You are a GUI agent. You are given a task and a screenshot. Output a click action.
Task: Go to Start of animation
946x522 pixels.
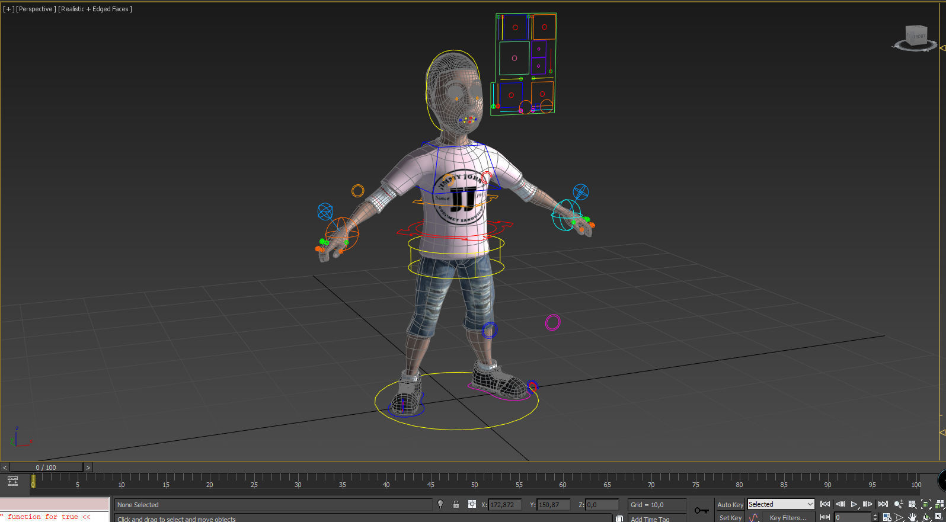[825, 504]
